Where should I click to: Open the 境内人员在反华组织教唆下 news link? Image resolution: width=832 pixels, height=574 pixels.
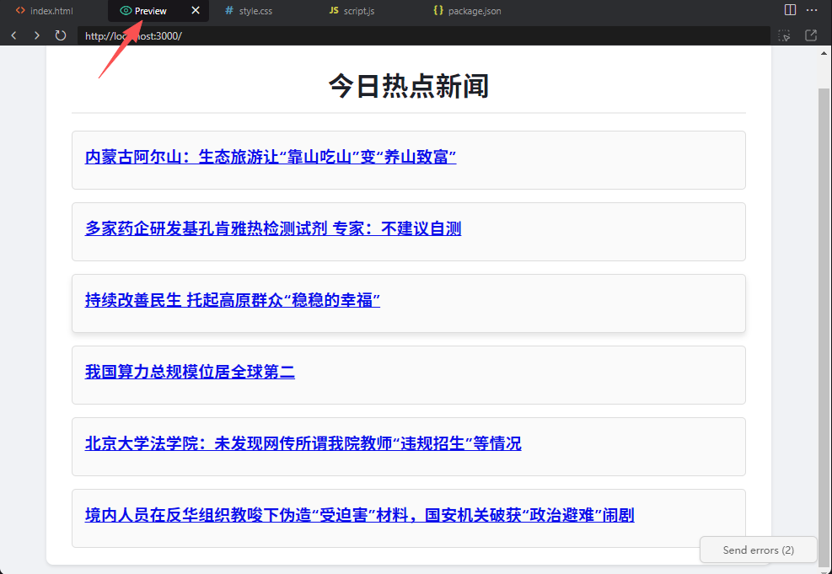point(359,515)
